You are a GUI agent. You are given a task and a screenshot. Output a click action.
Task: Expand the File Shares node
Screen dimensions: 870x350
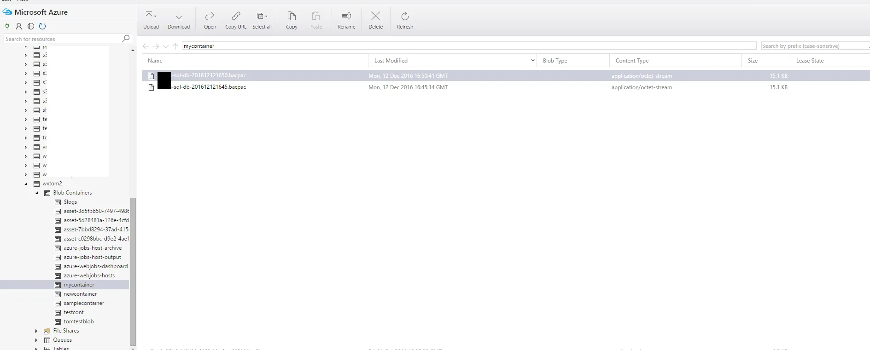36,331
